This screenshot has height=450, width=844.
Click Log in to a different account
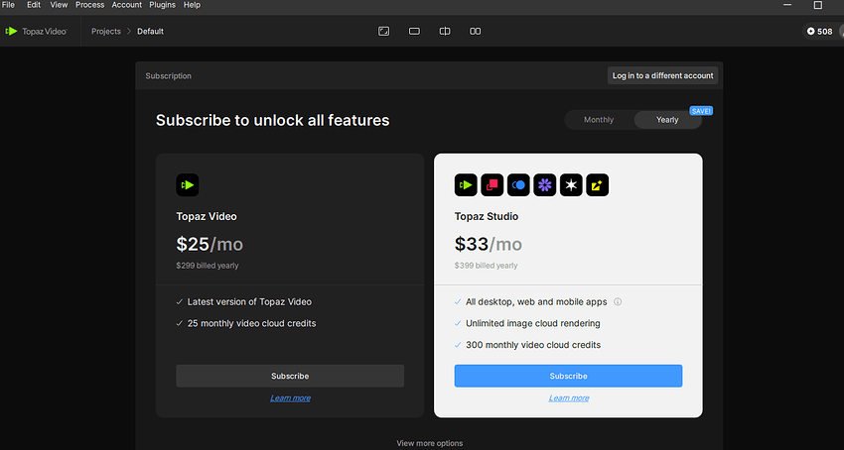[x=662, y=75]
